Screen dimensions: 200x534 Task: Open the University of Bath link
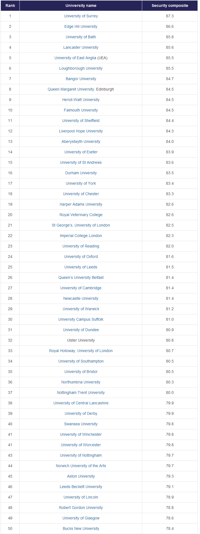click(81, 37)
